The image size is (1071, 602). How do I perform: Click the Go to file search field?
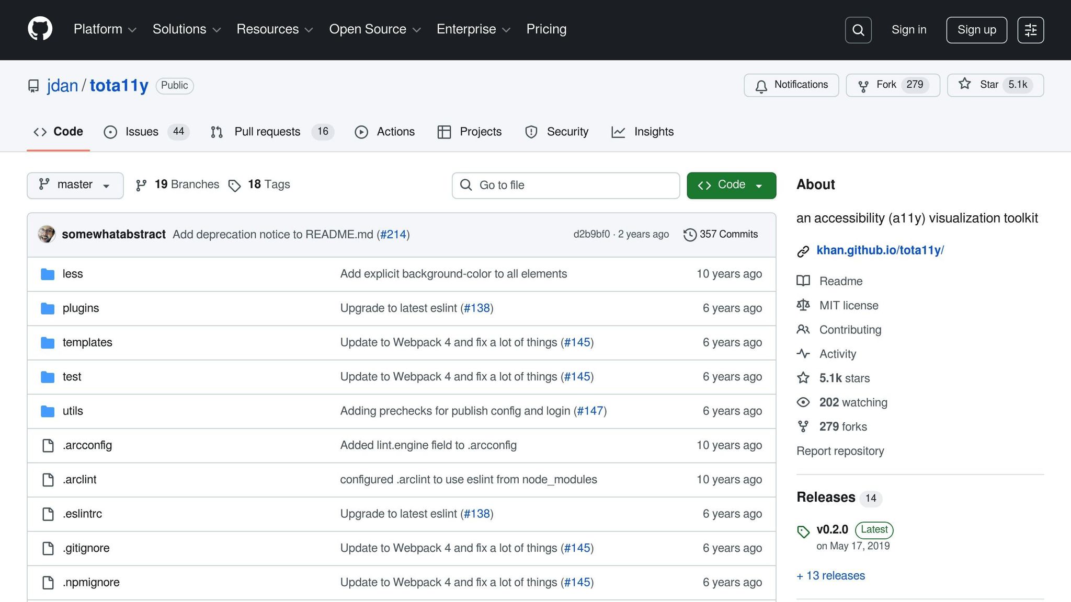click(x=565, y=185)
